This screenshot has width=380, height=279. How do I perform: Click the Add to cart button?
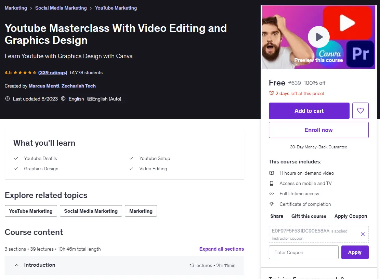coord(309,111)
